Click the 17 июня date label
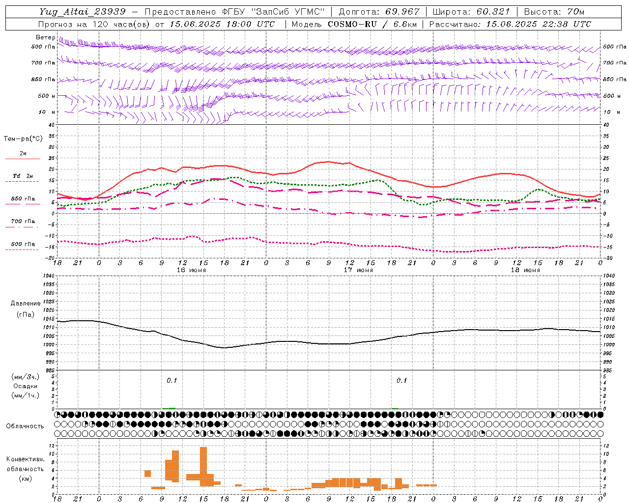The width and height of the screenshot is (629, 503). pos(358,270)
